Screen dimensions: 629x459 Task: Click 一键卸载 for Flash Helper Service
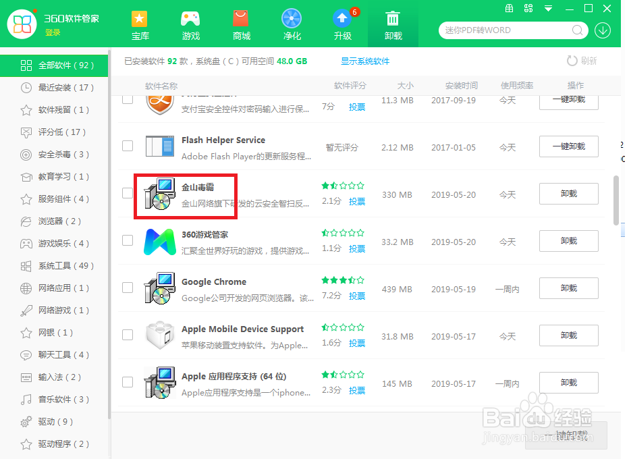569,146
